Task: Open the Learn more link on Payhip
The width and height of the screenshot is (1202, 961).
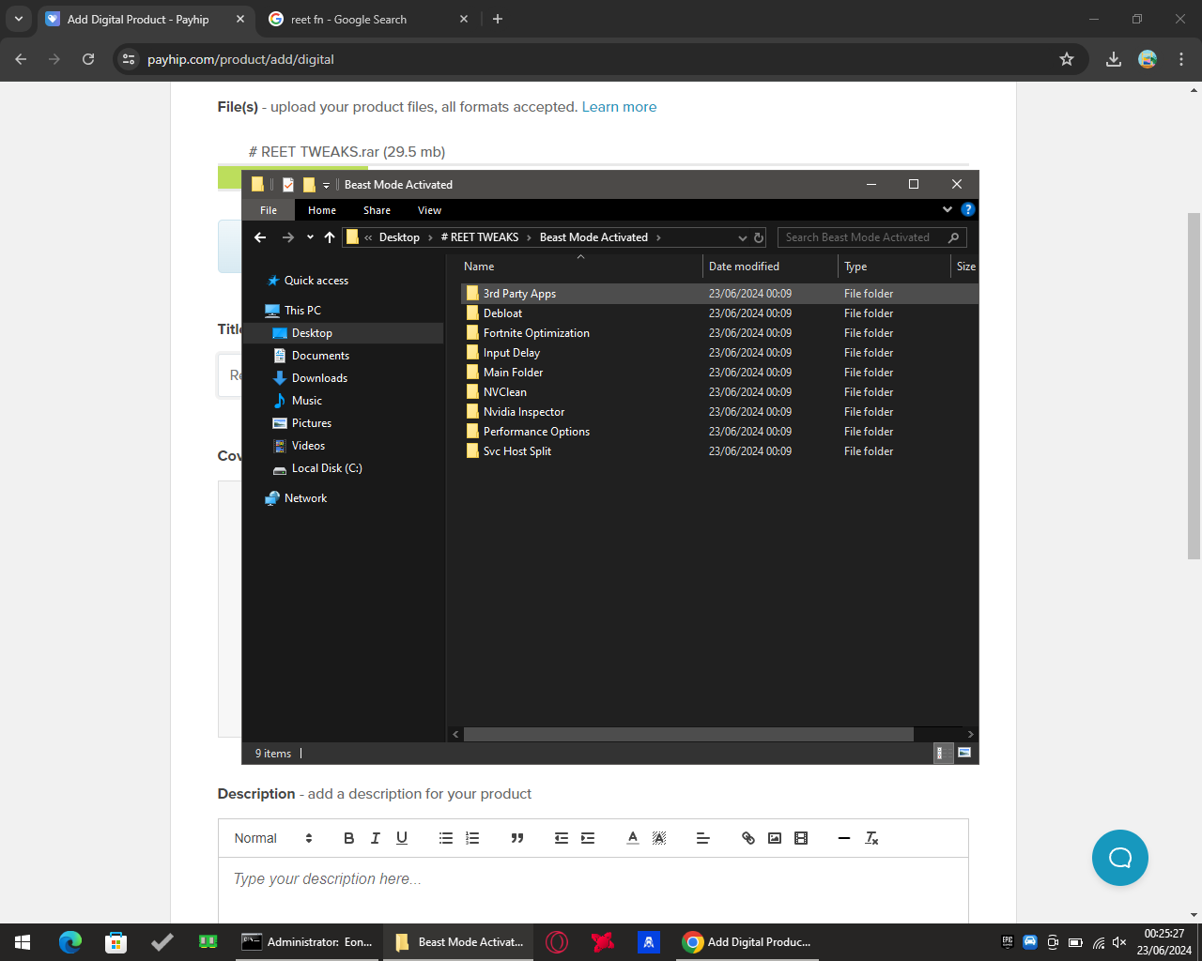Action: [619, 107]
